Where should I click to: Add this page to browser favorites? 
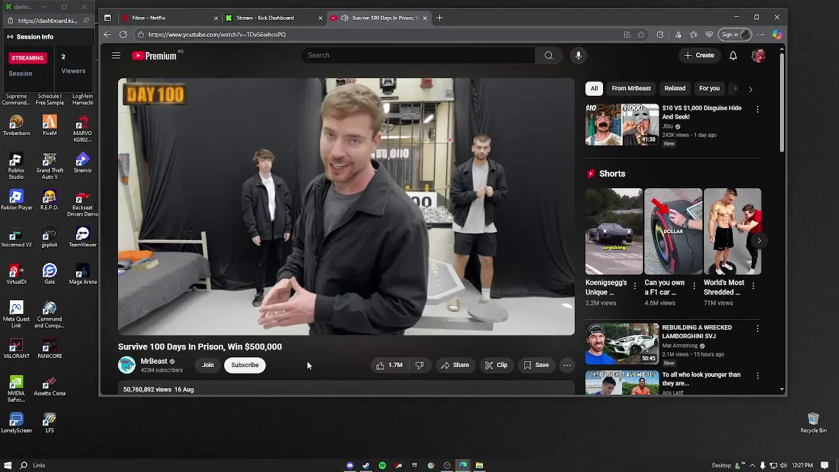pyautogui.click(x=641, y=35)
